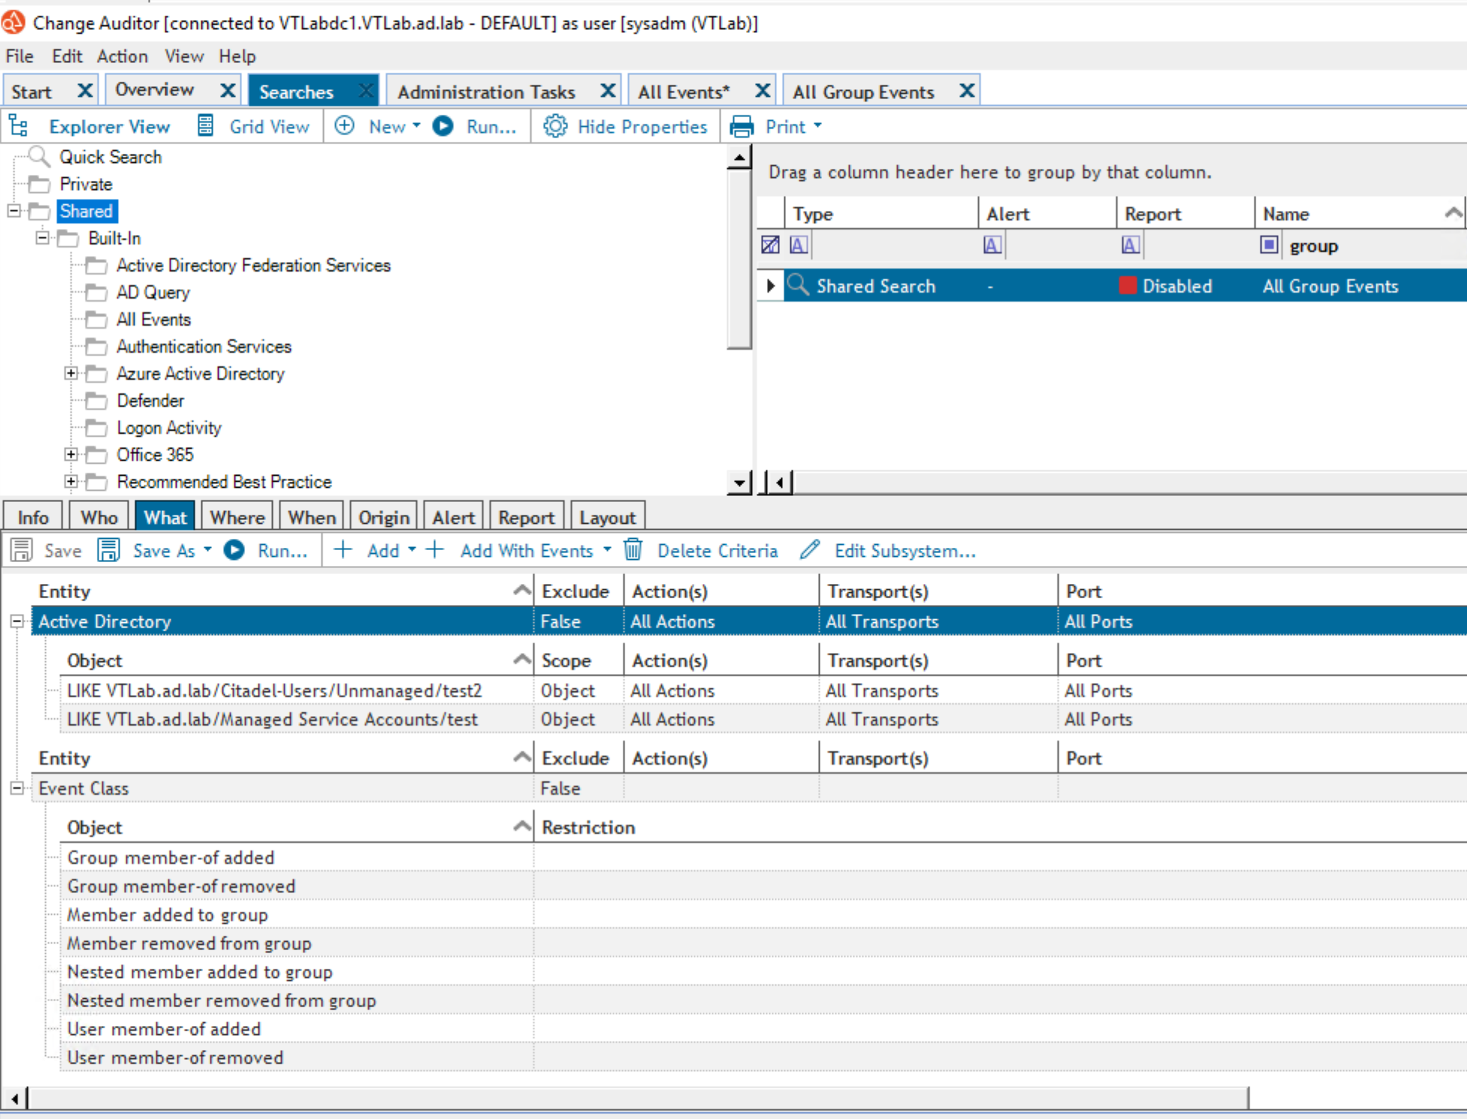Click the Alert column filter operator icon
The image size is (1467, 1119).
click(992, 245)
